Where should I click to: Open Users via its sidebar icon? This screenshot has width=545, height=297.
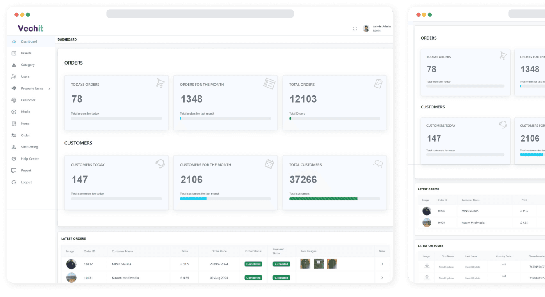pos(14,76)
